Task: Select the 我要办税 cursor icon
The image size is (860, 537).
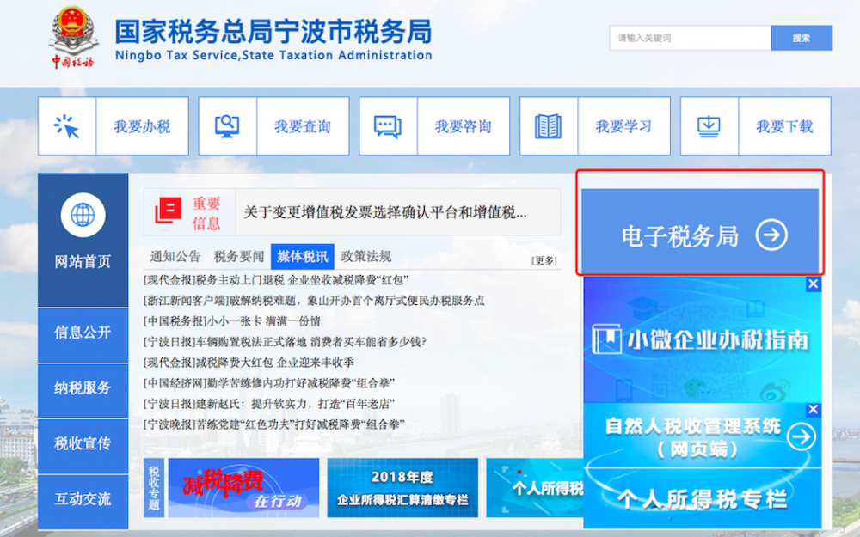Action: click(x=67, y=125)
